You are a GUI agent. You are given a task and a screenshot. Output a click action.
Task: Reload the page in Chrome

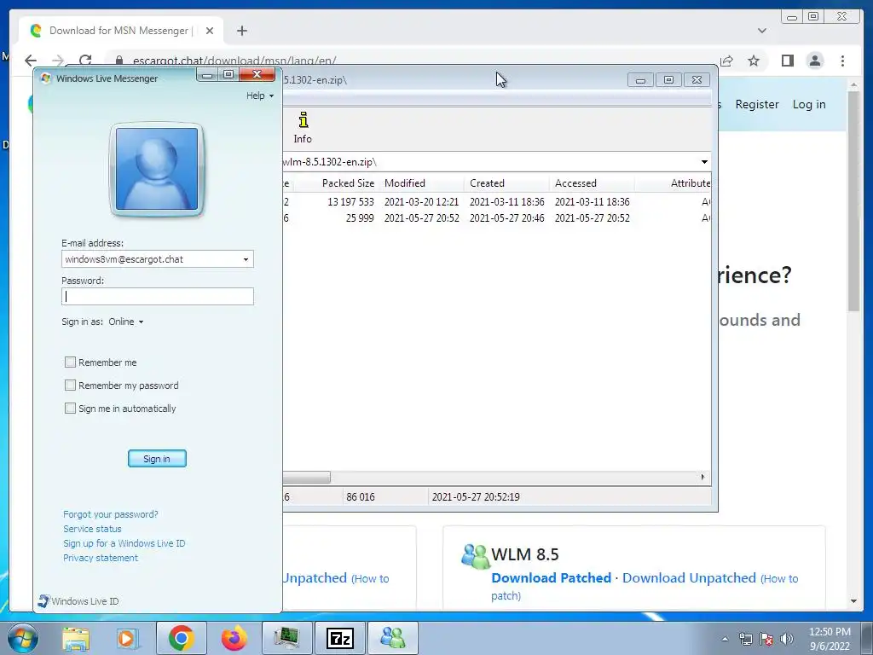tap(85, 61)
